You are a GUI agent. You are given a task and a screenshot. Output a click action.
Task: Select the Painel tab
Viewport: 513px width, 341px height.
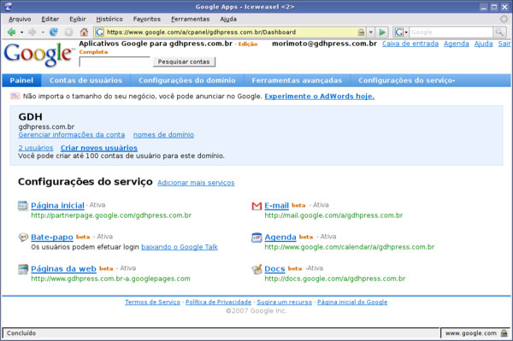(21, 80)
